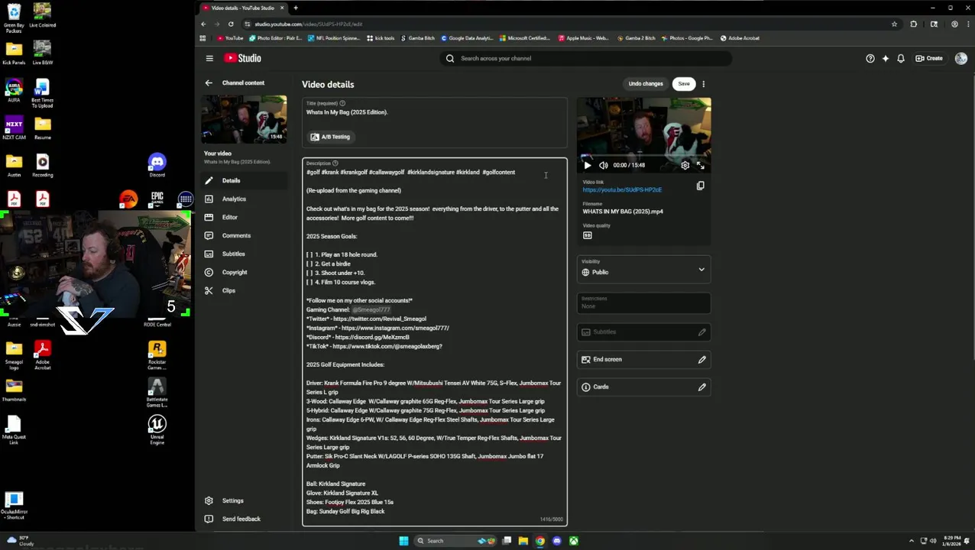Reload the browser page

[231, 24]
